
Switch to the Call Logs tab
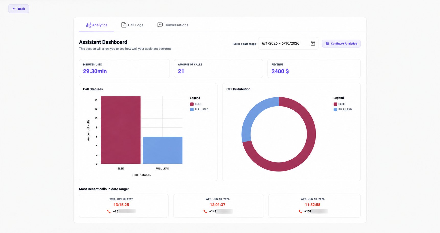tap(132, 25)
